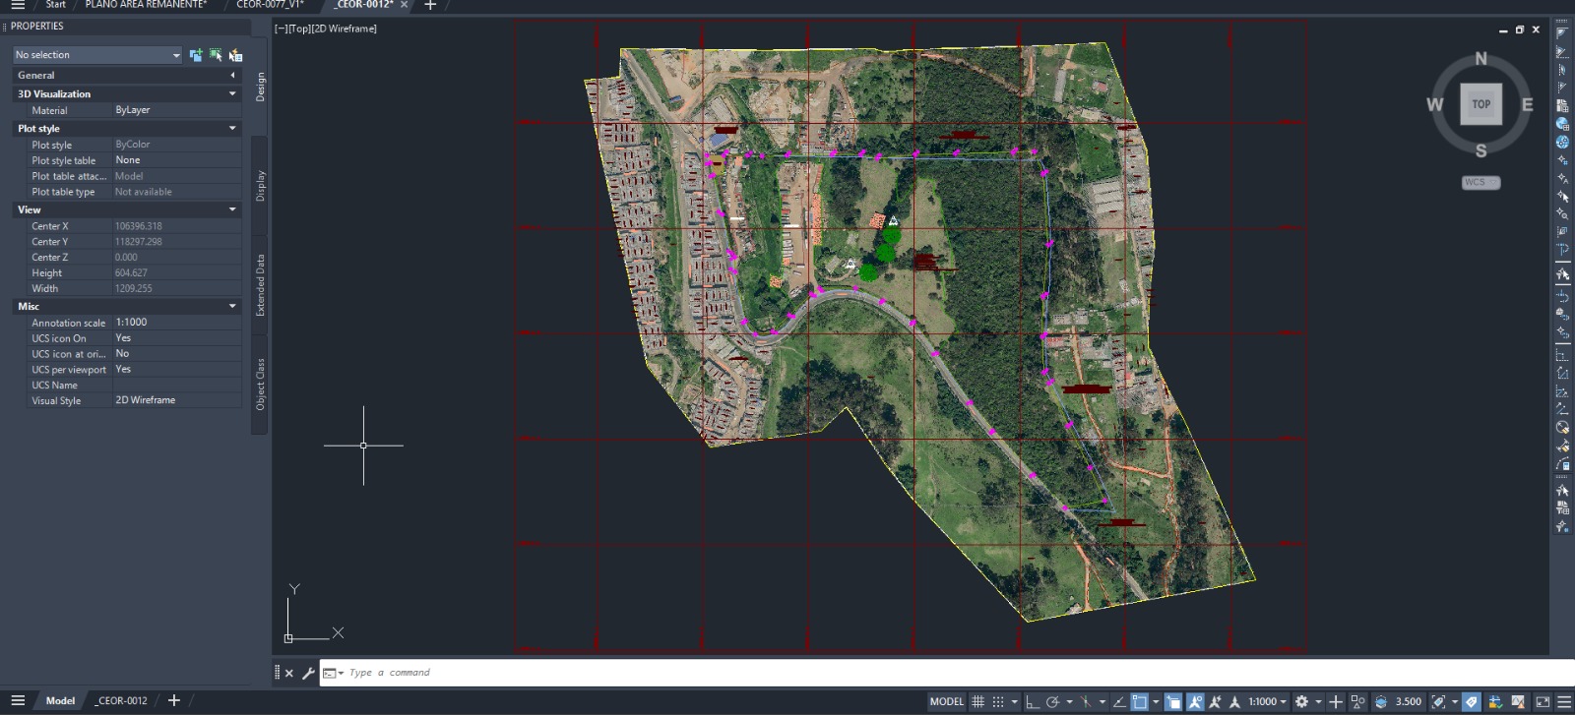The image size is (1575, 715).
Task: Toggle polar tracking in status bar
Action: point(1052,701)
